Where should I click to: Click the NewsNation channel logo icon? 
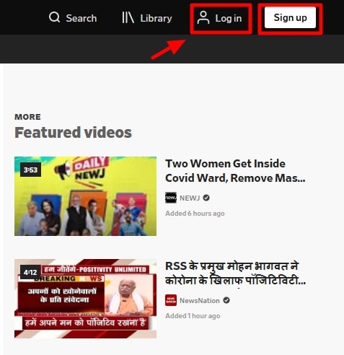click(x=171, y=300)
